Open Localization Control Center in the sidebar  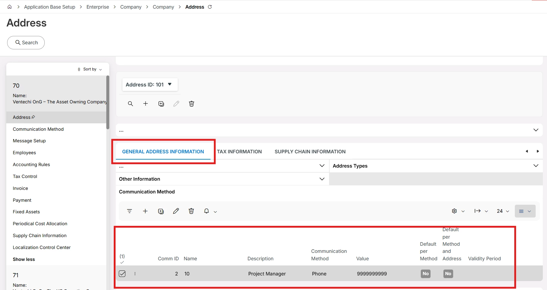click(x=42, y=248)
